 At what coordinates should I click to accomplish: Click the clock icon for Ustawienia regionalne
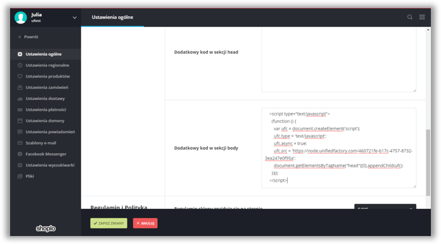(20, 65)
